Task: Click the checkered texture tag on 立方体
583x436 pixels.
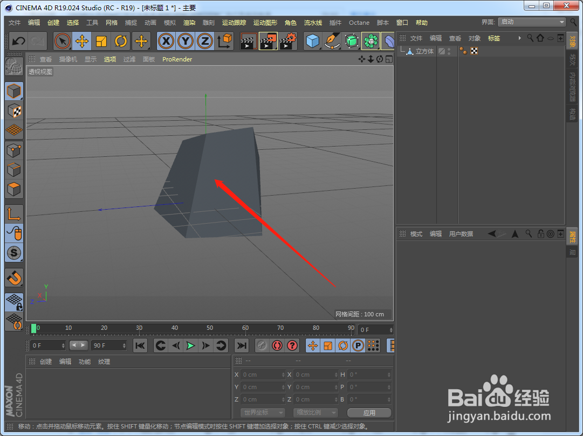Action: pos(474,50)
